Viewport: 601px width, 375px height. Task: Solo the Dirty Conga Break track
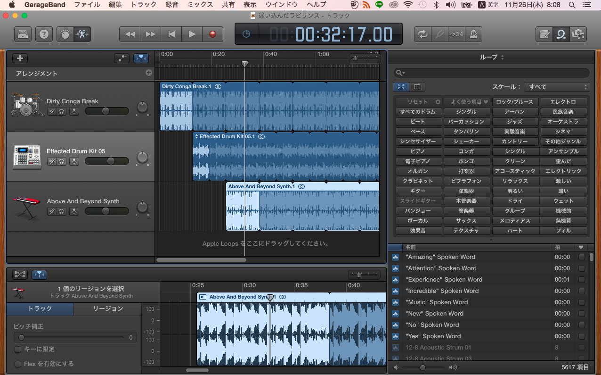coord(62,111)
